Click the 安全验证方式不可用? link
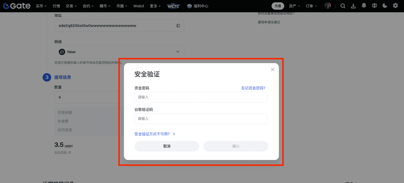Screen dimensions: 404x183 tap(155, 134)
